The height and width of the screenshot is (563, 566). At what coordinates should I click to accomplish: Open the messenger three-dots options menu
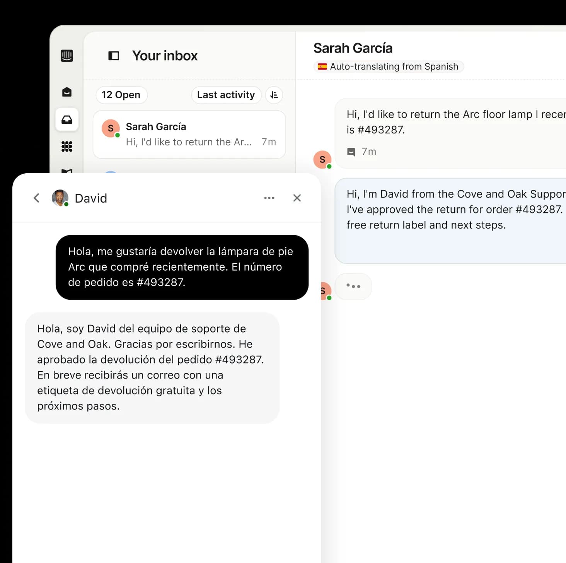coord(269,198)
